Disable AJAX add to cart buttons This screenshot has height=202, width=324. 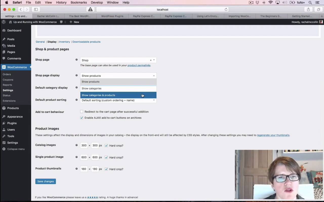tap(82, 118)
